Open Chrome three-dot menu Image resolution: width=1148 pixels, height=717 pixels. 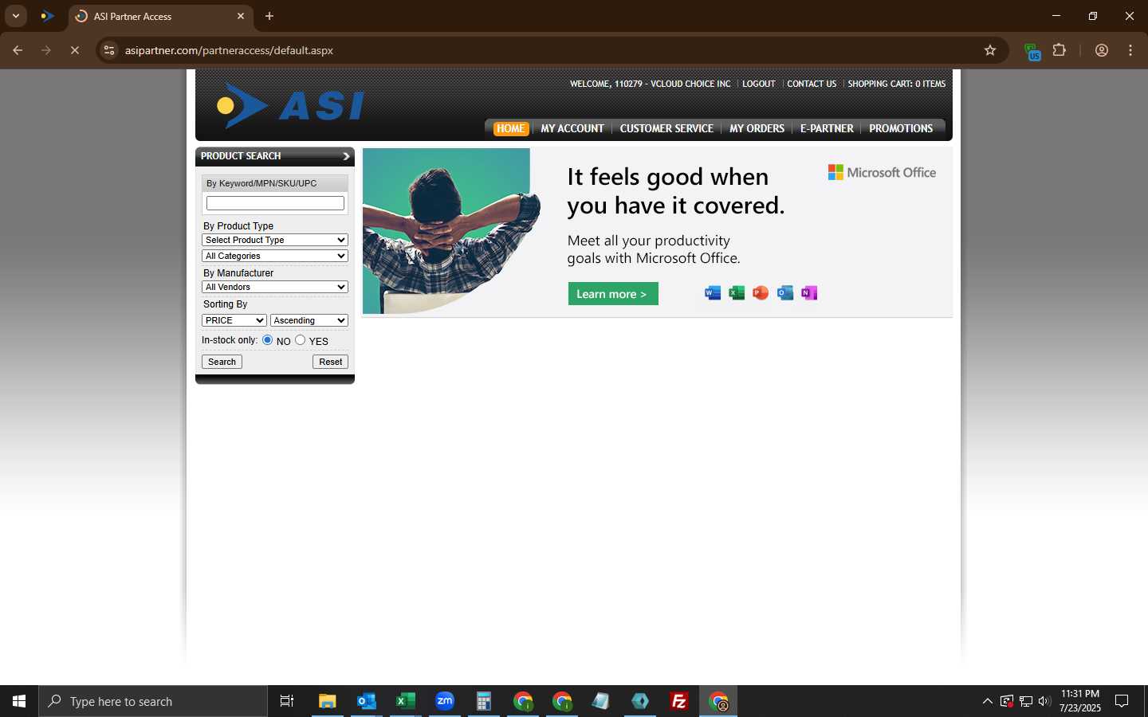click(x=1130, y=50)
